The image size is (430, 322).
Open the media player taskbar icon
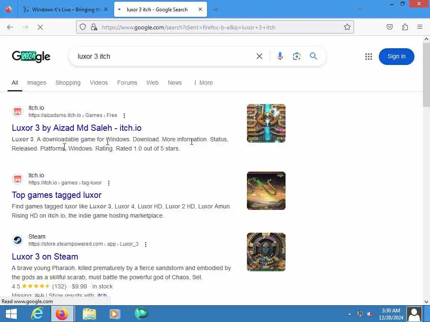115,314
